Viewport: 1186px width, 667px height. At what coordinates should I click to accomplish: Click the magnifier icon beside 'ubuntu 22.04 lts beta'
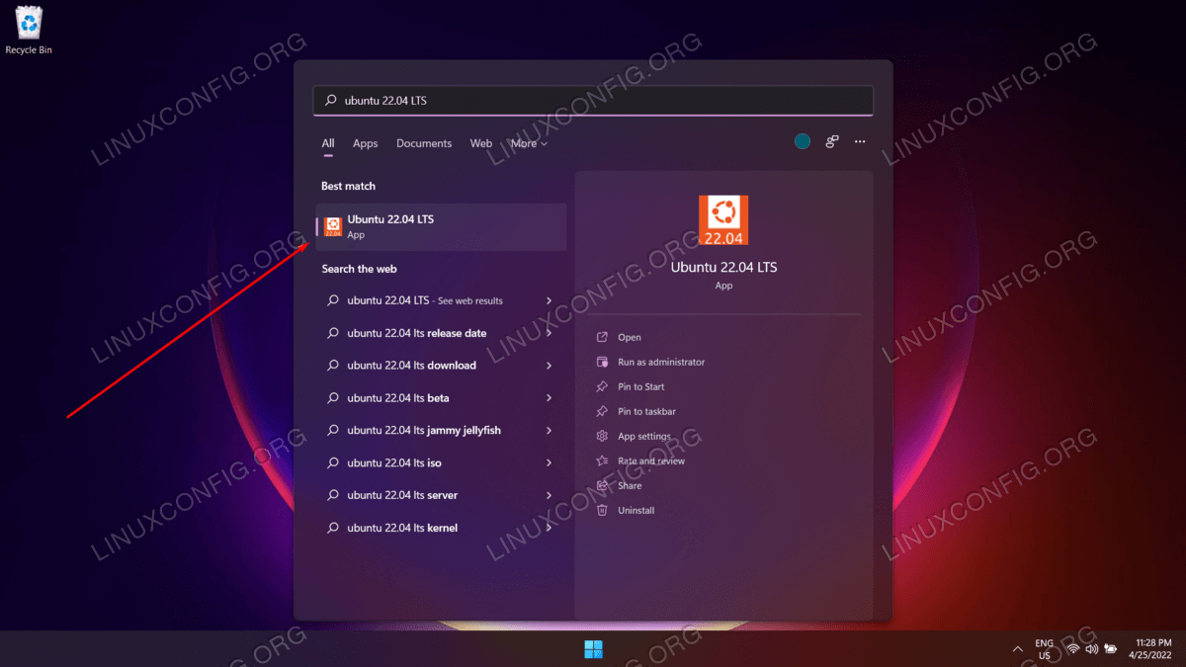pos(333,398)
